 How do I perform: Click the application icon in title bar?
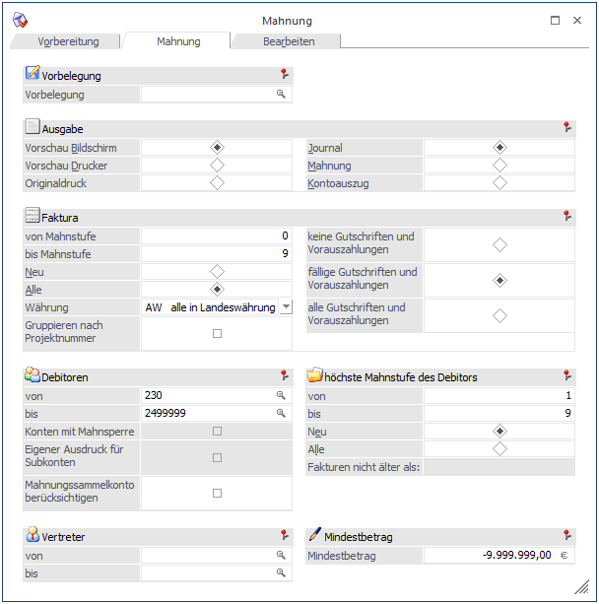pos(20,20)
